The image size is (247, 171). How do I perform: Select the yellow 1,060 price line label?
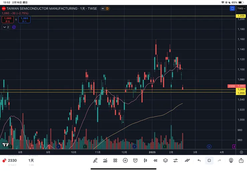click(241, 89)
